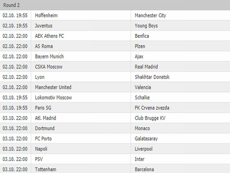Click Juventus in the fixtures list
Image resolution: width=230 pixels, height=173 pixels.
click(43, 26)
